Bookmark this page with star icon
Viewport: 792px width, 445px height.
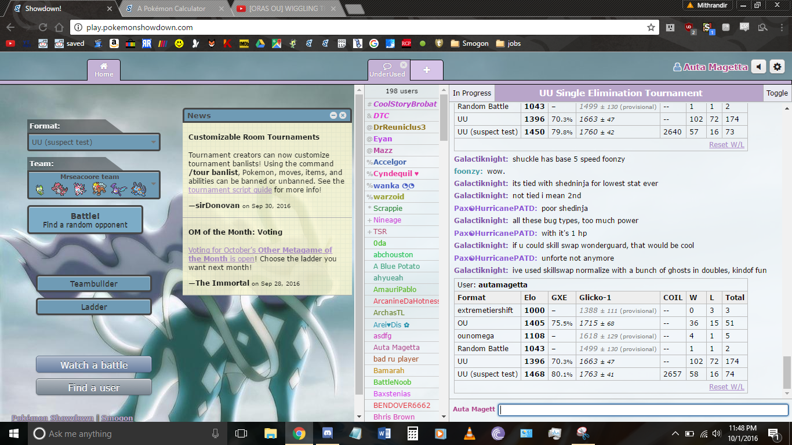coord(651,27)
